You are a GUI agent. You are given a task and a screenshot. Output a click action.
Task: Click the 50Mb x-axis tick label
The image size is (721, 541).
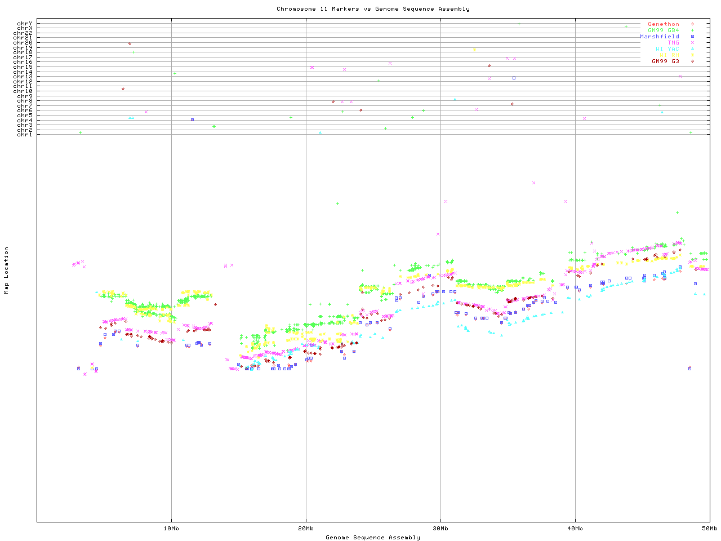(x=709, y=529)
